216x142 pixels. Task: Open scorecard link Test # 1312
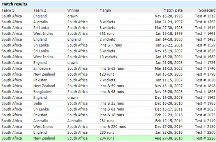pyautogui.click(x=205, y=16)
